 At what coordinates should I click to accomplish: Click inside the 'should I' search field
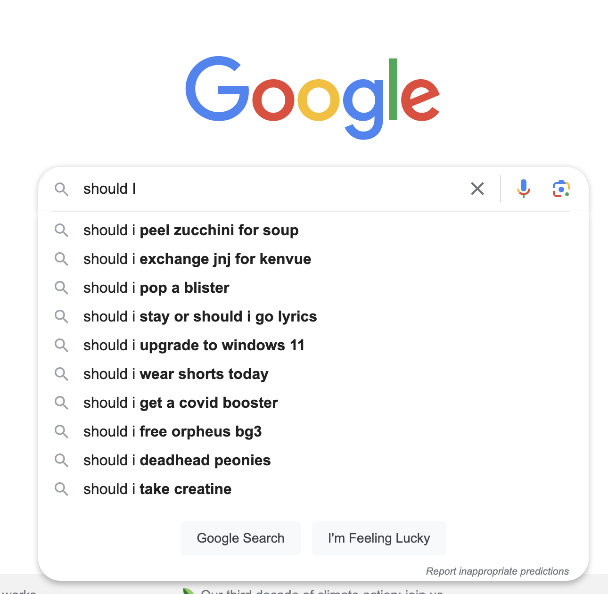tap(273, 189)
